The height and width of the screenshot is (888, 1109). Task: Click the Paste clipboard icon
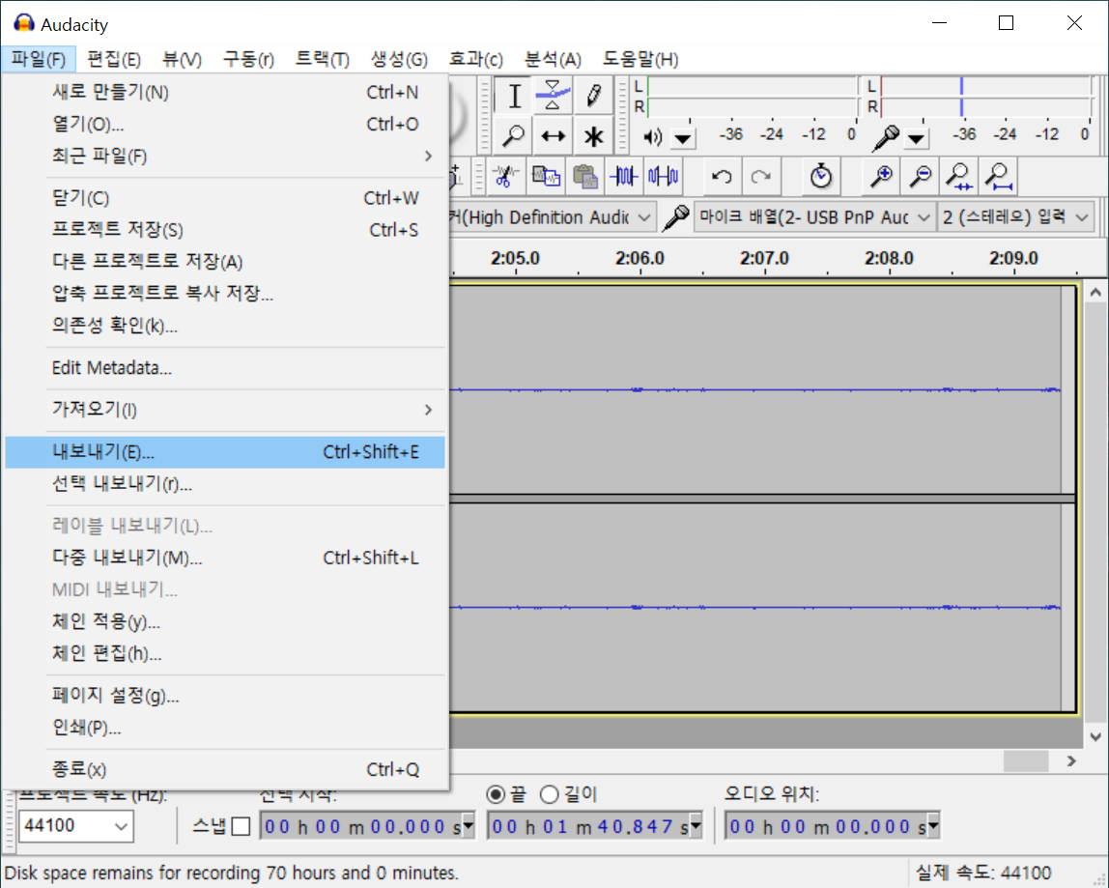click(584, 176)
